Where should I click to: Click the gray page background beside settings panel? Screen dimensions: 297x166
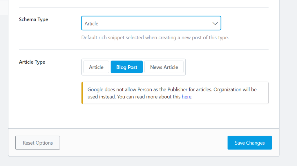coord(288,87)
